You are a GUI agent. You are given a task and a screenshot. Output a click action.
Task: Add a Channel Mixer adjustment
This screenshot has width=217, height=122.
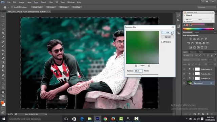pos(204,43)
